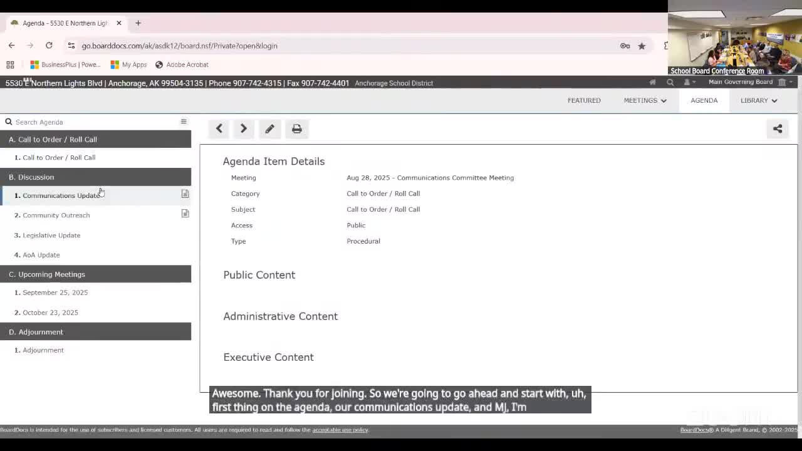The image size is (802, 451).
Task: Switch to the FEATURED tab
Action: click(584, 100)
